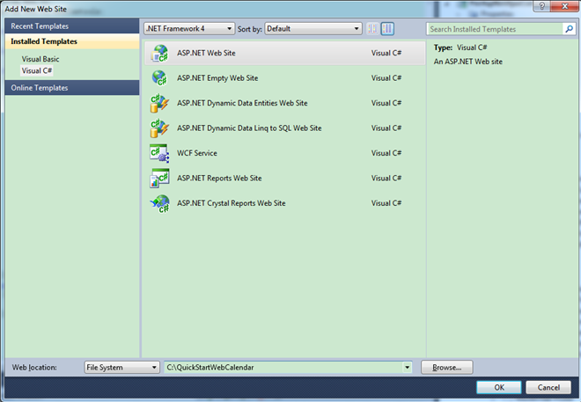
Task: Close the Add New Web Site dialog
Action: coord(564,6)
